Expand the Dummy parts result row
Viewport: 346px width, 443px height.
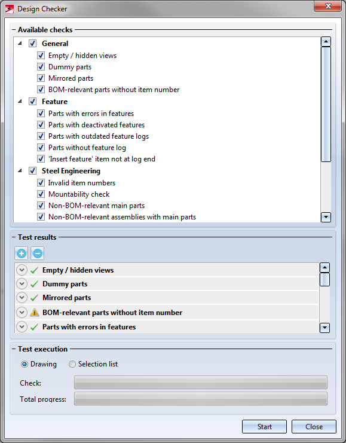[22, 283]
